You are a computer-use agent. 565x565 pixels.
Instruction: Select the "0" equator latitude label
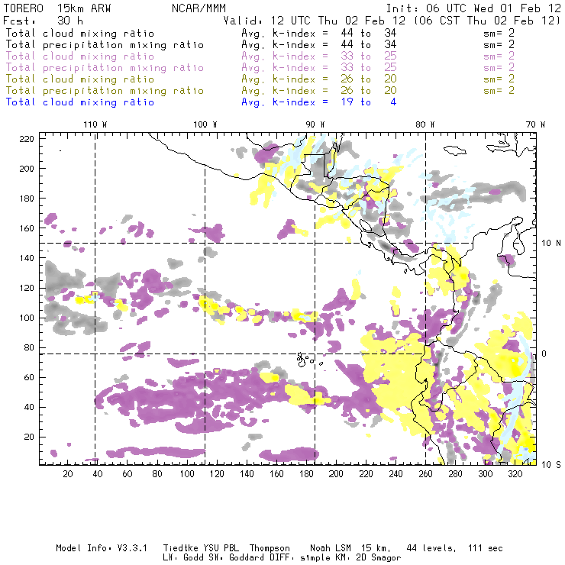point(544,354)
